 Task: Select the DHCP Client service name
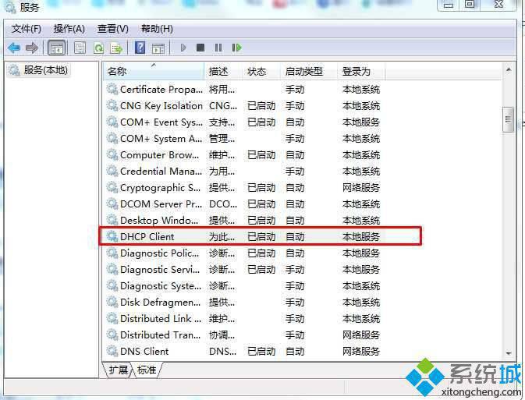(147, 237)
